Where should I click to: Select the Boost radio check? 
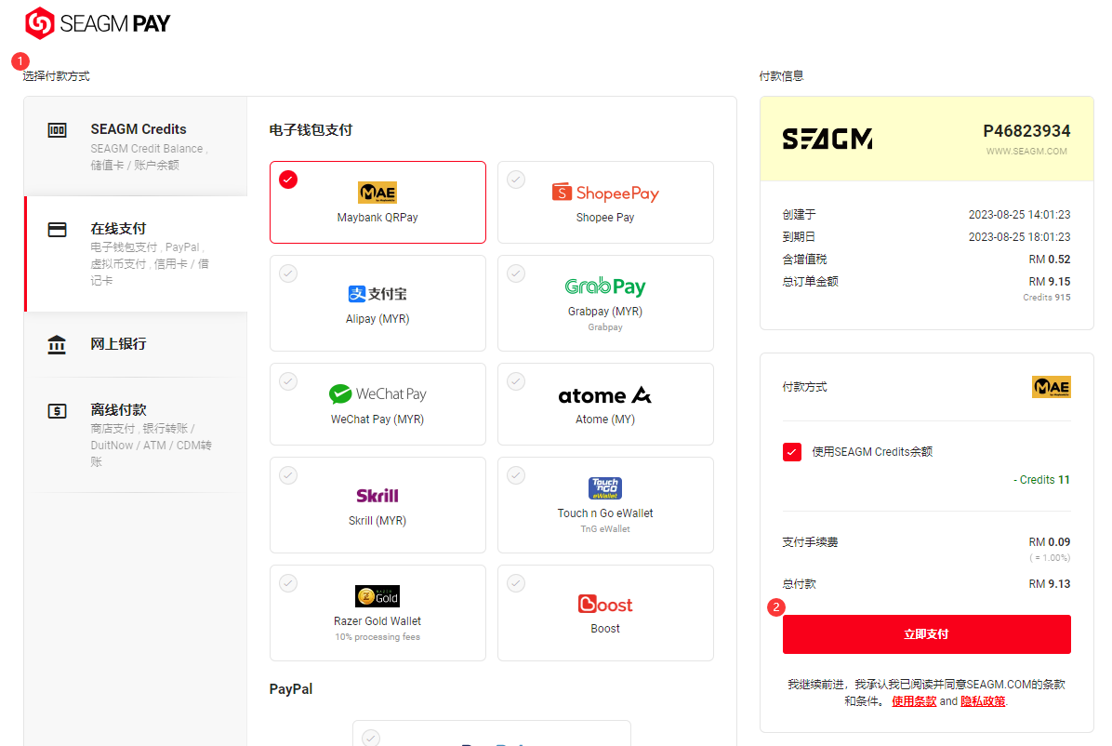pyautogui.click(x=516, y=582)
